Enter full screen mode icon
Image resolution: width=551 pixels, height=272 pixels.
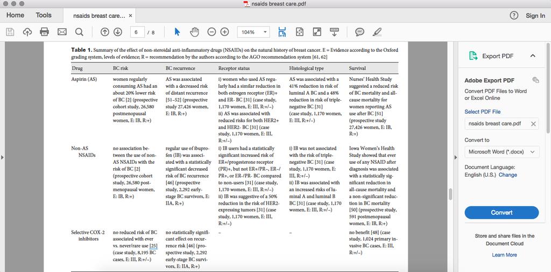(317, 32)
